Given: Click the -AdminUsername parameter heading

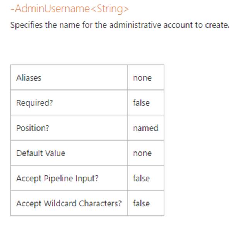Looking at the screenshot, I should tap(50, 9).
